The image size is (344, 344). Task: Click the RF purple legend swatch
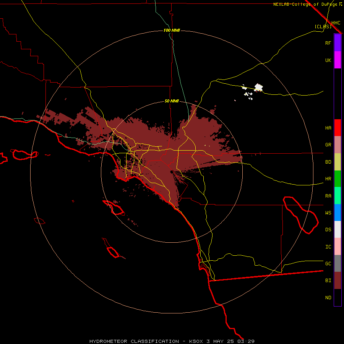click(x=338, y=43)
